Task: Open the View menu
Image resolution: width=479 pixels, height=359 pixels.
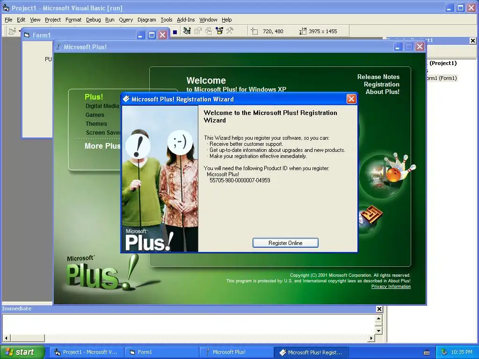Action: click(35, 20)
